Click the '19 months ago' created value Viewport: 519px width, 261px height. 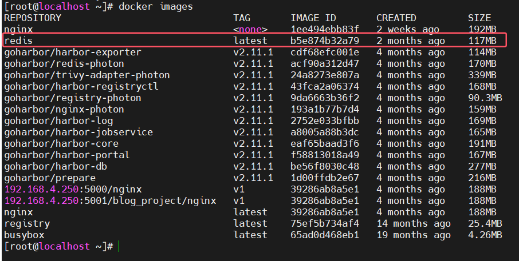coord(414,235)
